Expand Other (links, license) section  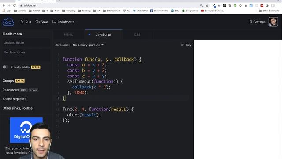tap(18, 108)
